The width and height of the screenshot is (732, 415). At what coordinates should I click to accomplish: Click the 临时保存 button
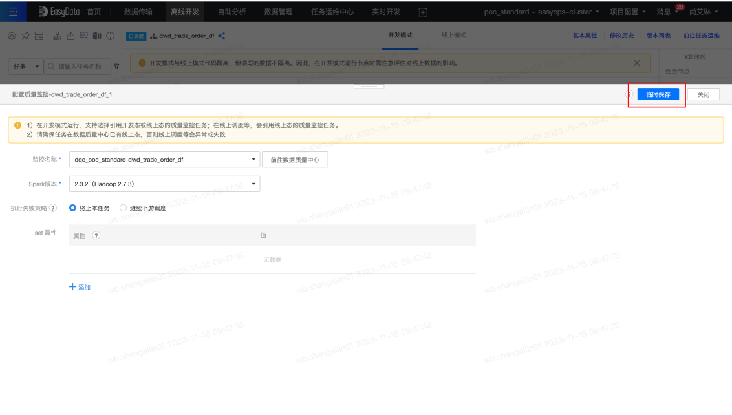(658, 94)
